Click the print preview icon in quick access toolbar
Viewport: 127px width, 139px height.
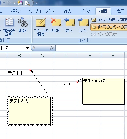click(27, 3)
